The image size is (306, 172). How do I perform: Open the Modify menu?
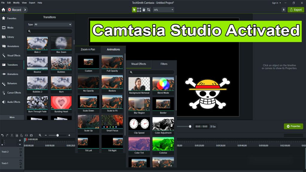click(16, 3)
